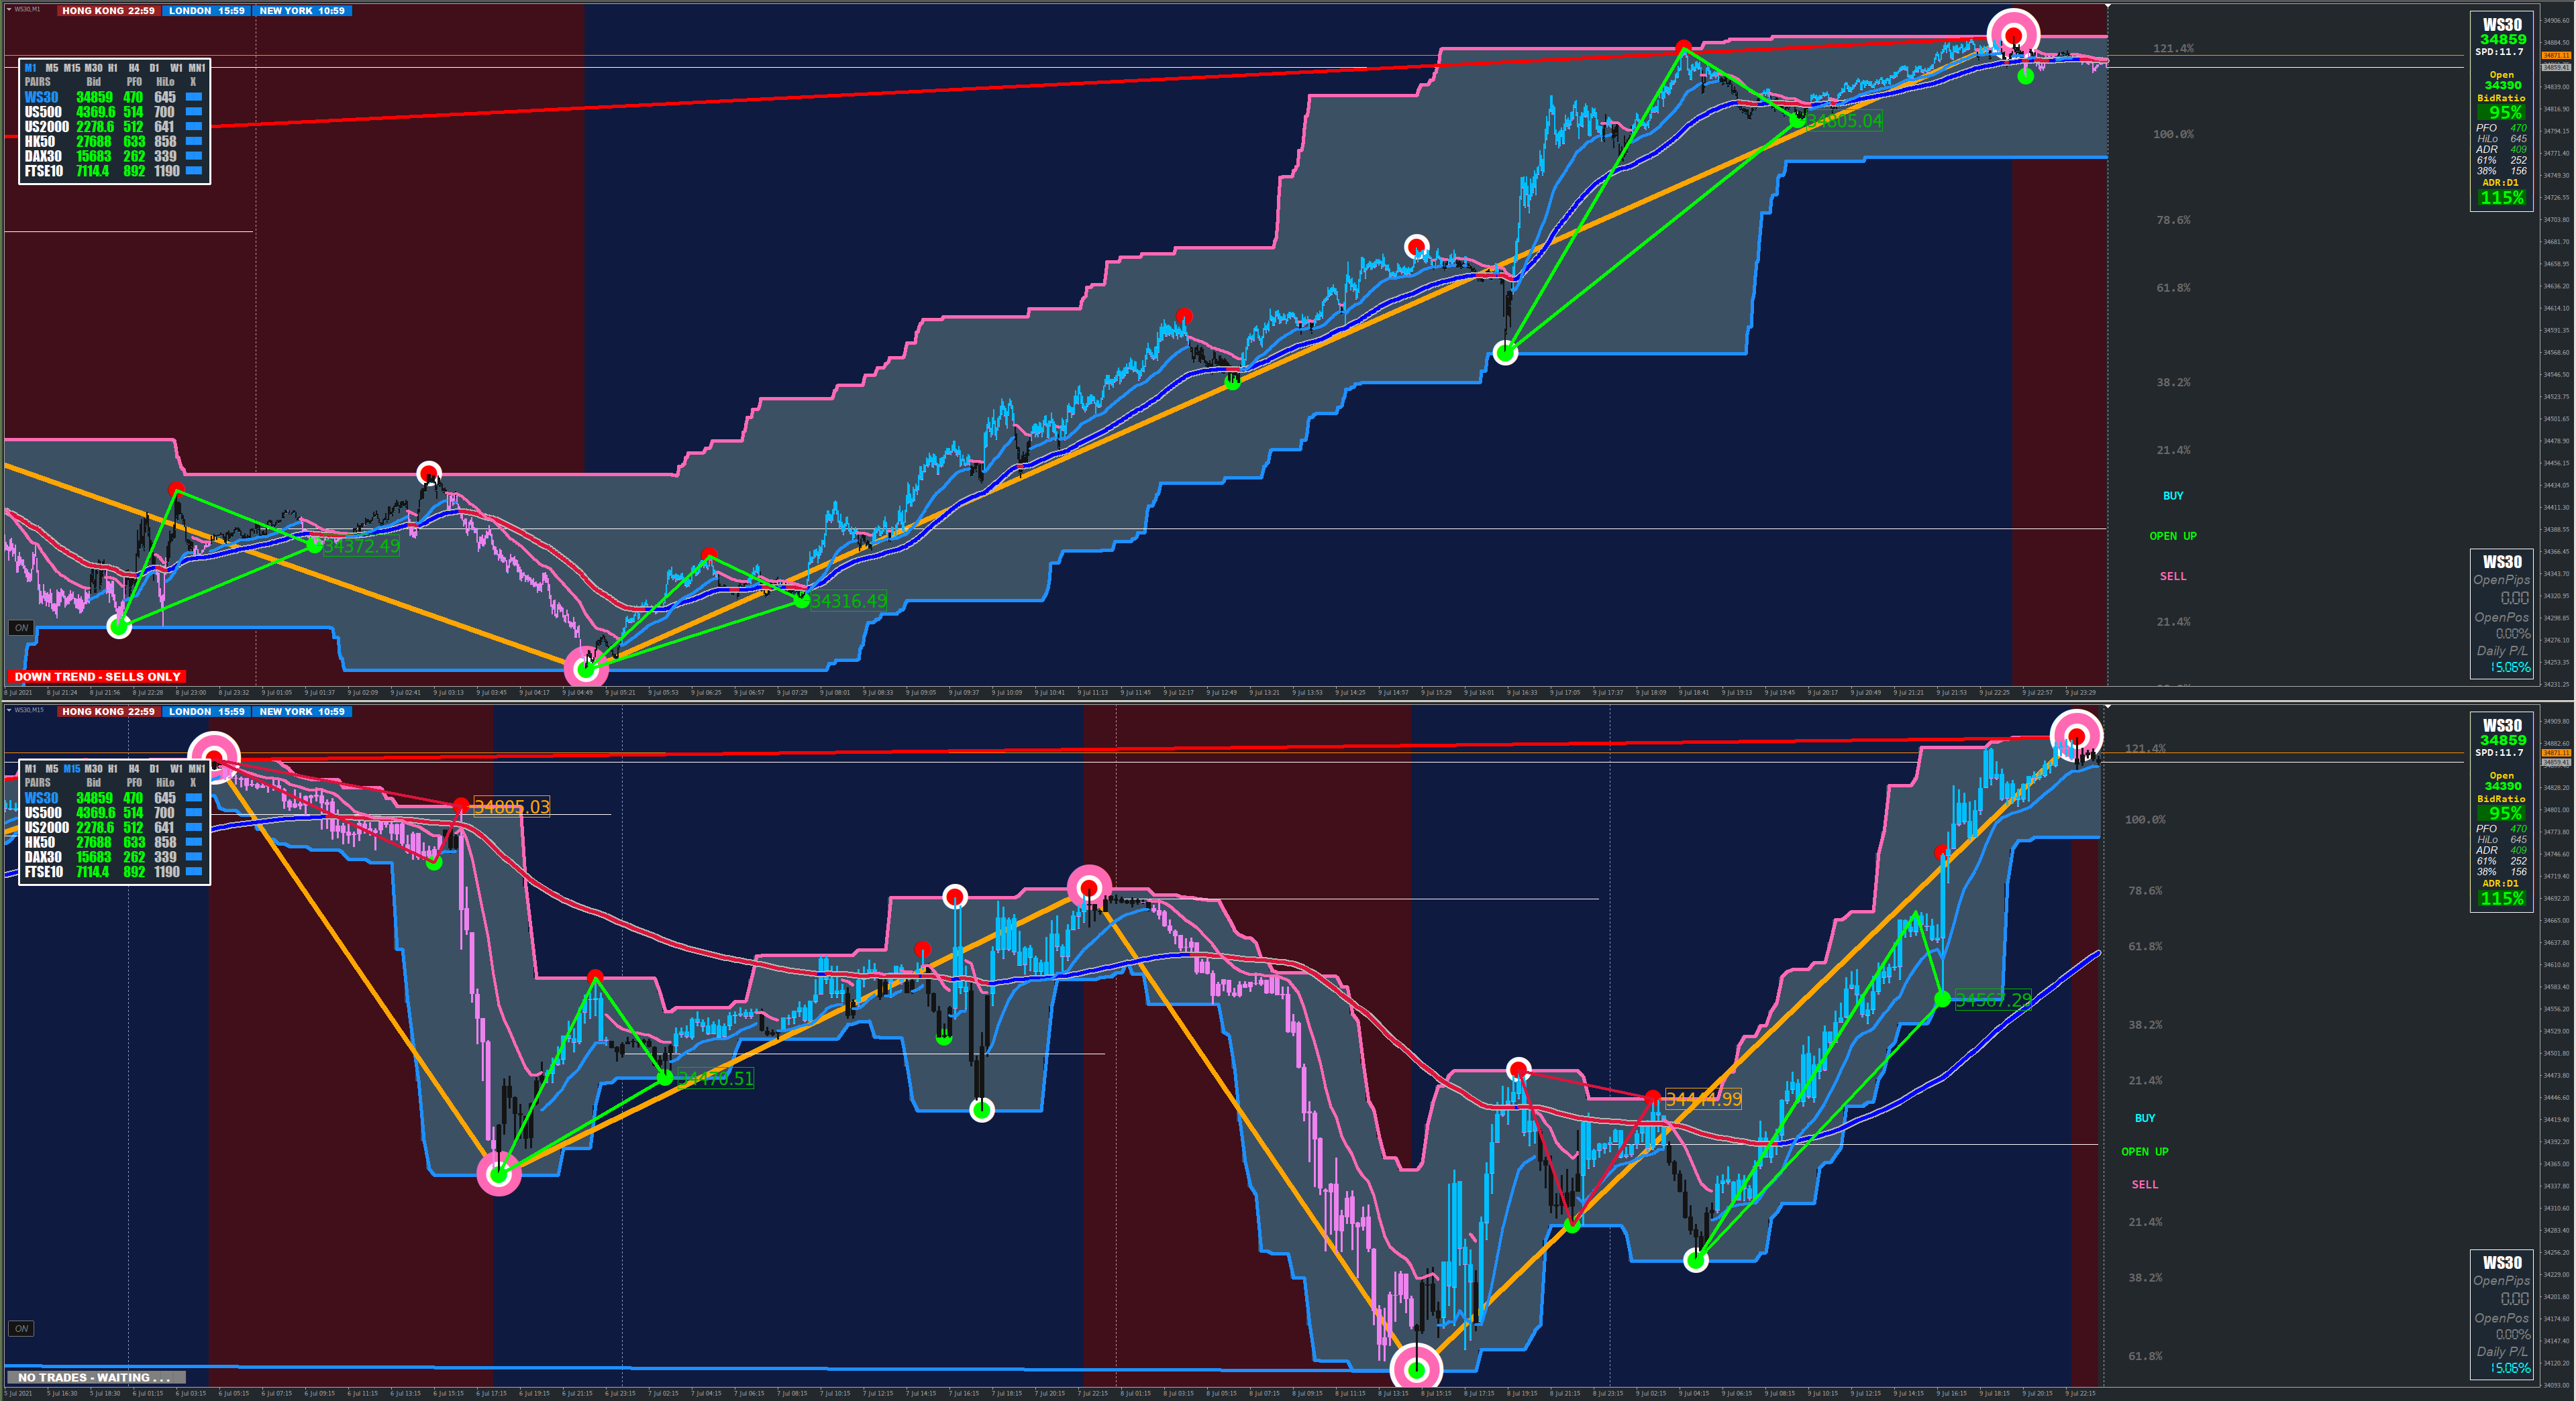Toggle the ON button on the M15 chart

(x=21, y=1328)
